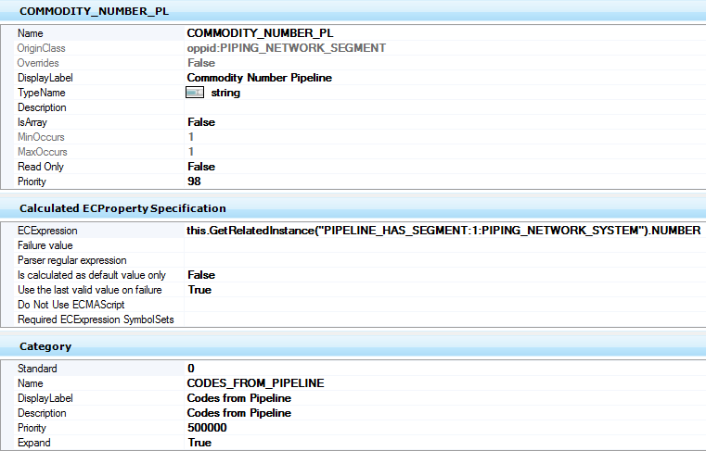Viewport: 706px width, 451px height.
Task: Click the Failure value label
Action: [x=45, y=245]
